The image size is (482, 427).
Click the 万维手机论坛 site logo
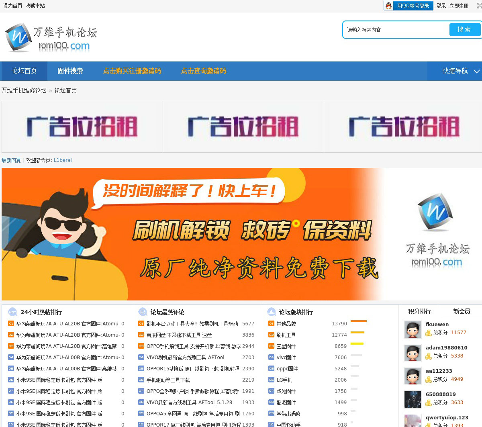pos(51,37)
